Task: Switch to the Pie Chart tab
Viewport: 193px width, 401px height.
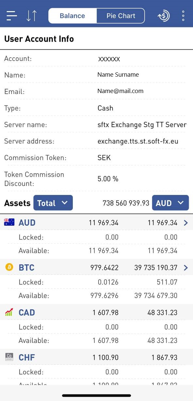Action: (121, 16)
